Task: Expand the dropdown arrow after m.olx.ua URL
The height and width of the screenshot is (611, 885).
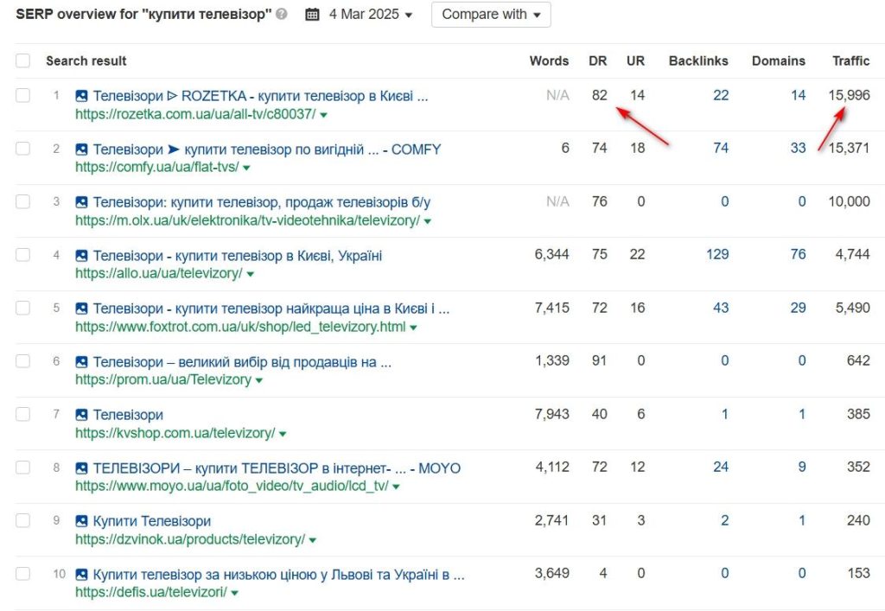Action: pyautogui.click(x=427, y=221)
